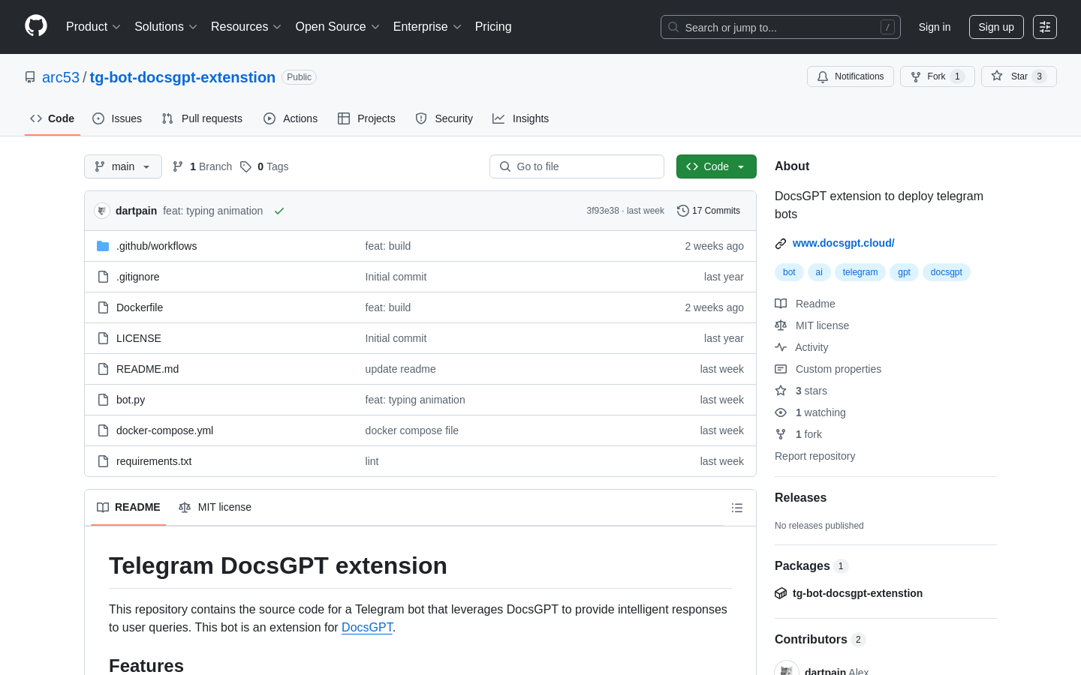Screen dimensions: 1081x675
Task: Click the Sign up button
Action: pos(996,27)
